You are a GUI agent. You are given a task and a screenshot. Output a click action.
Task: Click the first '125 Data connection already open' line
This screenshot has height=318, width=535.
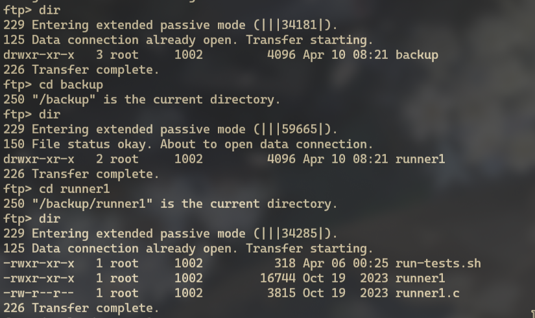[x=188, y=40]
